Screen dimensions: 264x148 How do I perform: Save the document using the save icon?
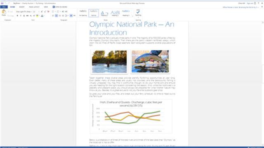click(x=2, y=3)
